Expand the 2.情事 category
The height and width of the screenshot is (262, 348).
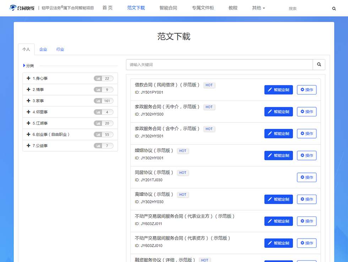28,89
